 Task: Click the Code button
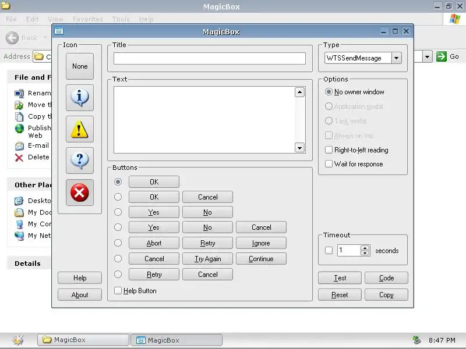click(386, 278)
